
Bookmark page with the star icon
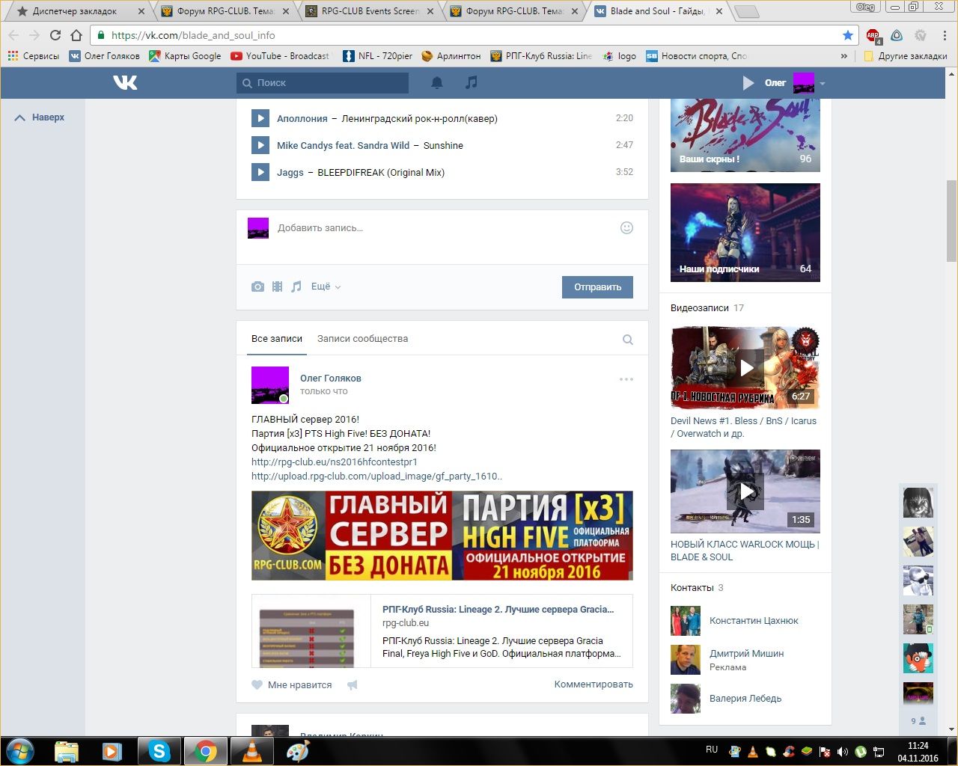tap(847, 35)
